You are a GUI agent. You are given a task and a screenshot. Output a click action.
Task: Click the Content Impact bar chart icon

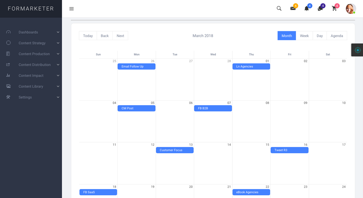click(8, 75)
